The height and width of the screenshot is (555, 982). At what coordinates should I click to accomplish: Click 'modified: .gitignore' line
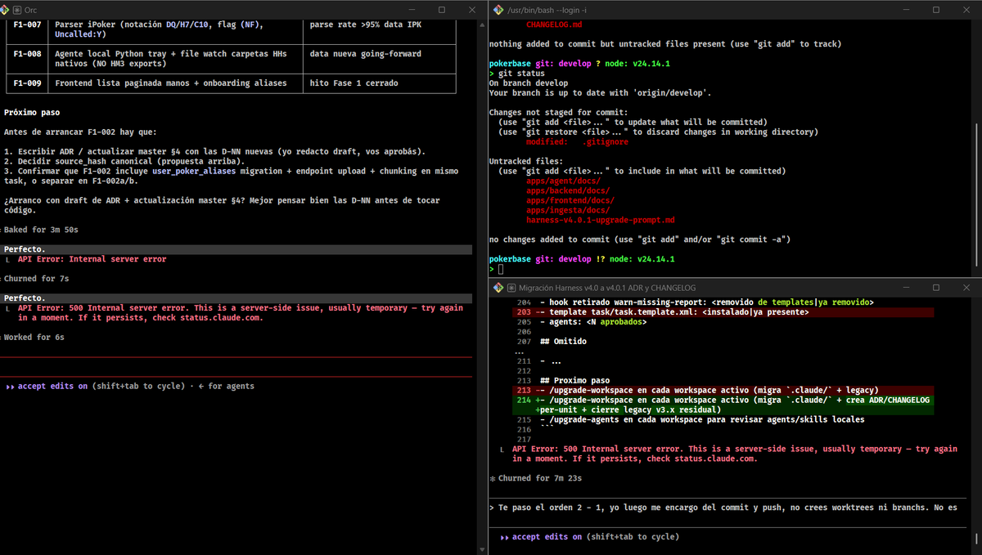[x=578, y=141]
